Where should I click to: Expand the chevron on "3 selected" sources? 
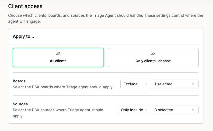click(193, 110)
